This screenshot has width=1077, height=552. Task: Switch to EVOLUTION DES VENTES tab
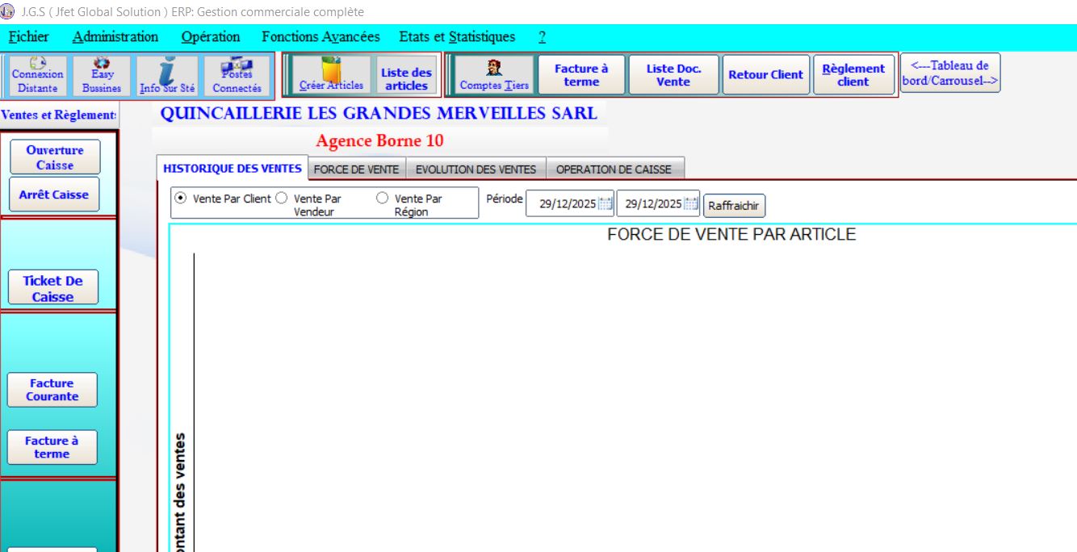click(x=476, y=169)
